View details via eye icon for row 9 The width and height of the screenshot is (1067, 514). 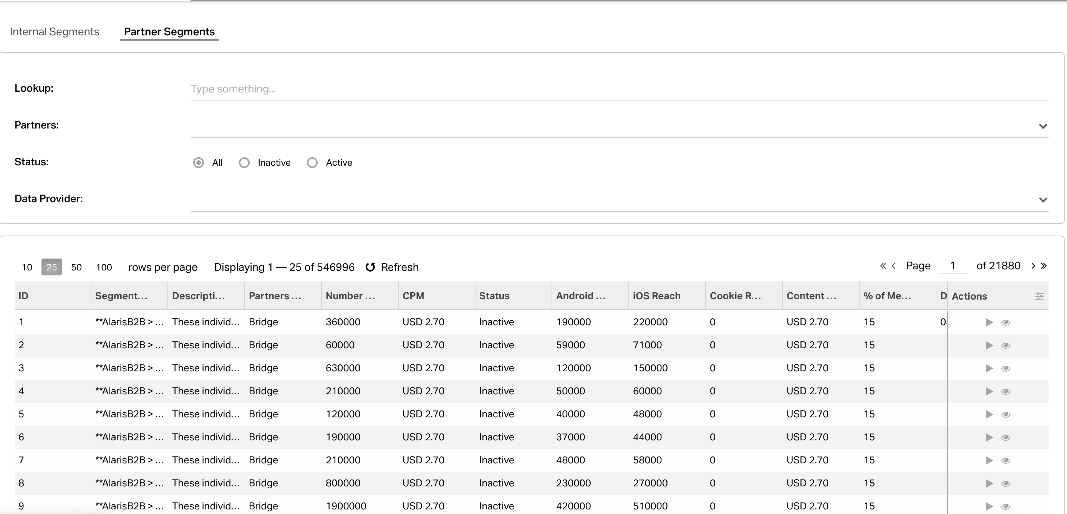click(x=1005, y=507)
